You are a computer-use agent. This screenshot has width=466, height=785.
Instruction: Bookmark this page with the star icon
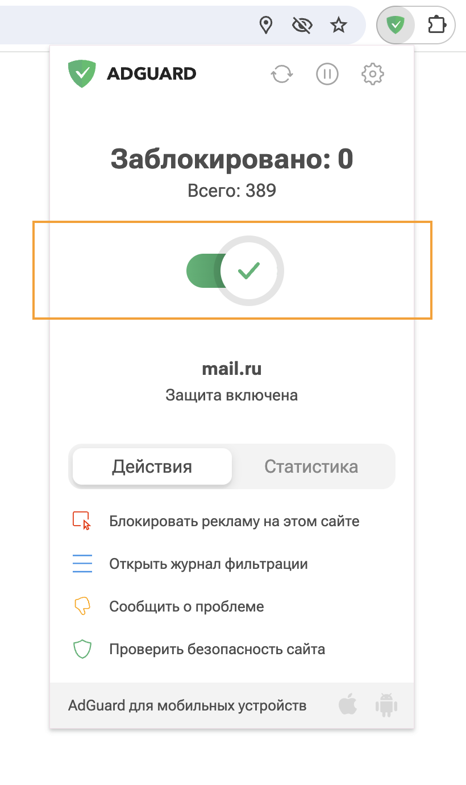point(339,24)
